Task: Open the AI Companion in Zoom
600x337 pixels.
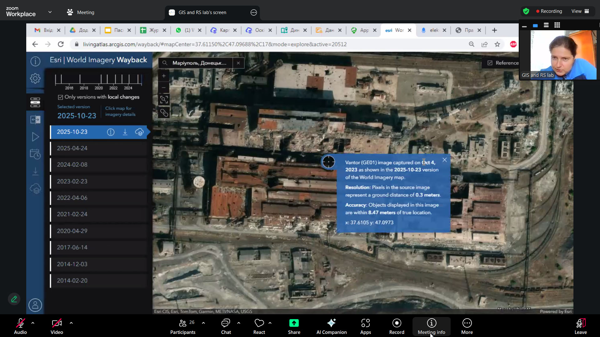Action: tap(331, 326)
